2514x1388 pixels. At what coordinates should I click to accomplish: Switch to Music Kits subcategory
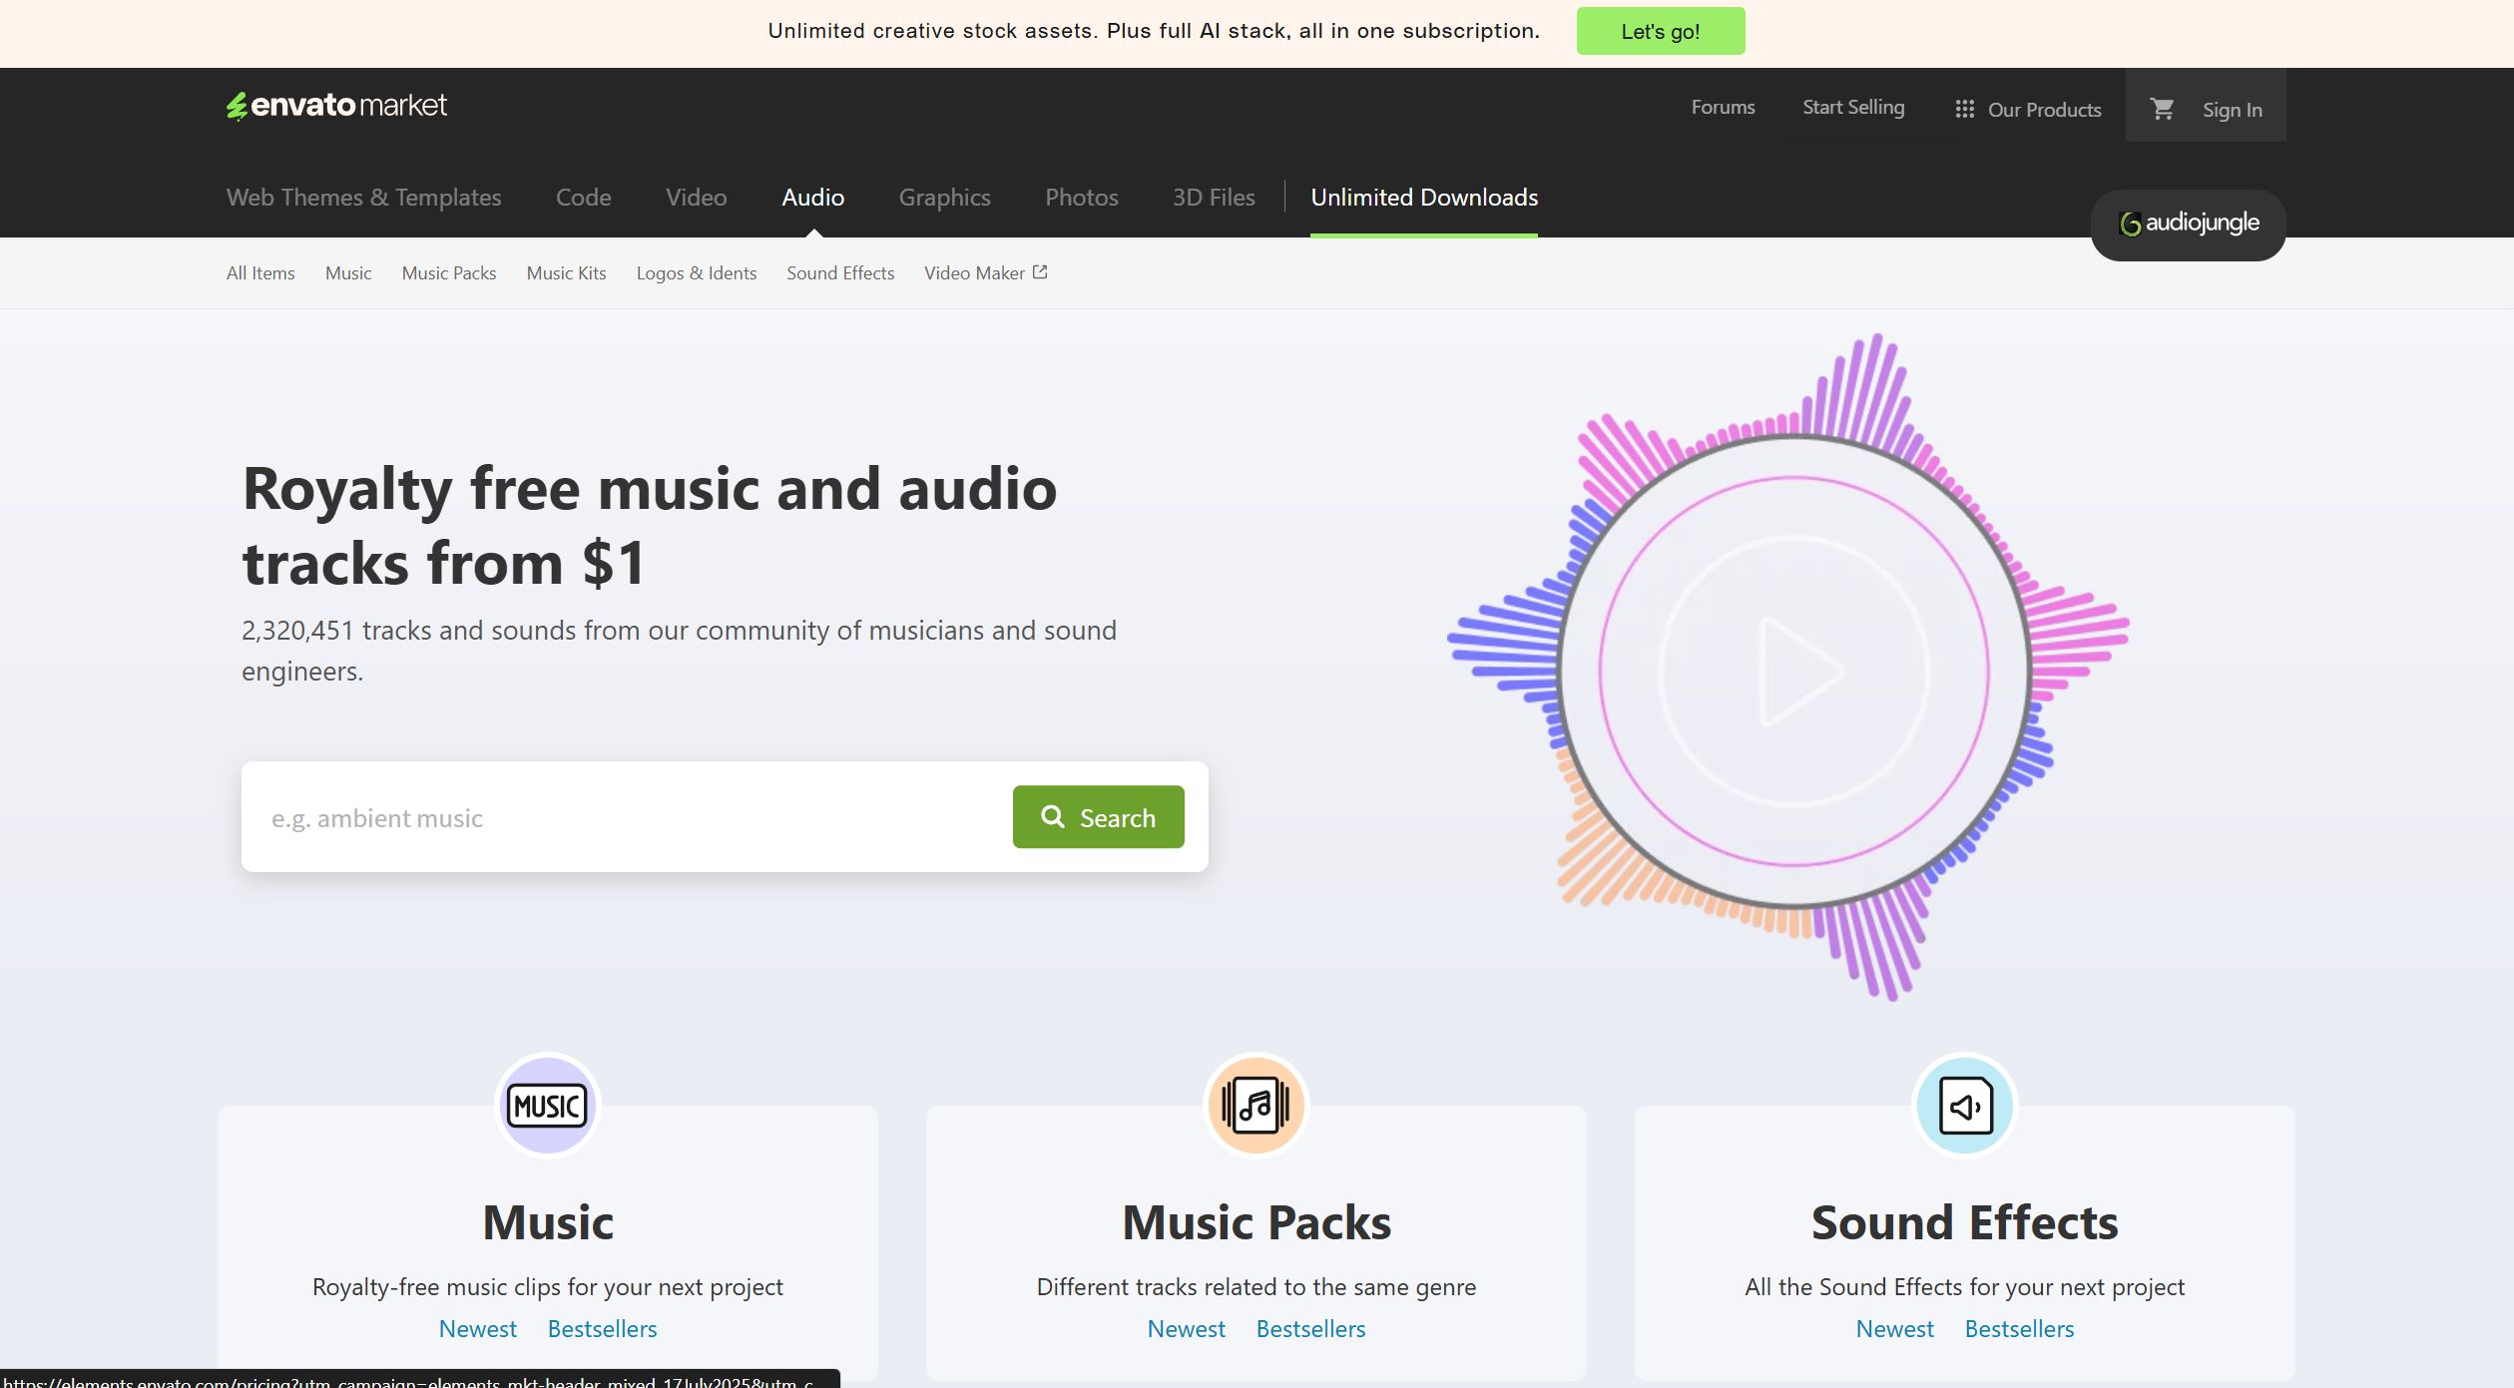pyautogui.click(x=566, y=273)
